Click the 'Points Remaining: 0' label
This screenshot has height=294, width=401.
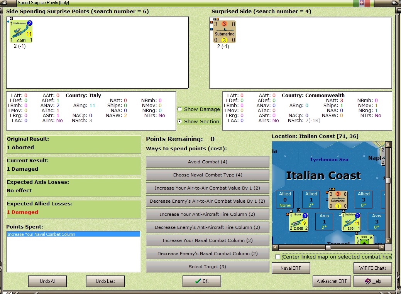[x=180, y=139]
